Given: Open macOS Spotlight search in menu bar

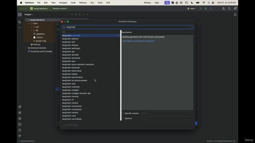Looking at the screenshot, I should [x=209, y=3].
